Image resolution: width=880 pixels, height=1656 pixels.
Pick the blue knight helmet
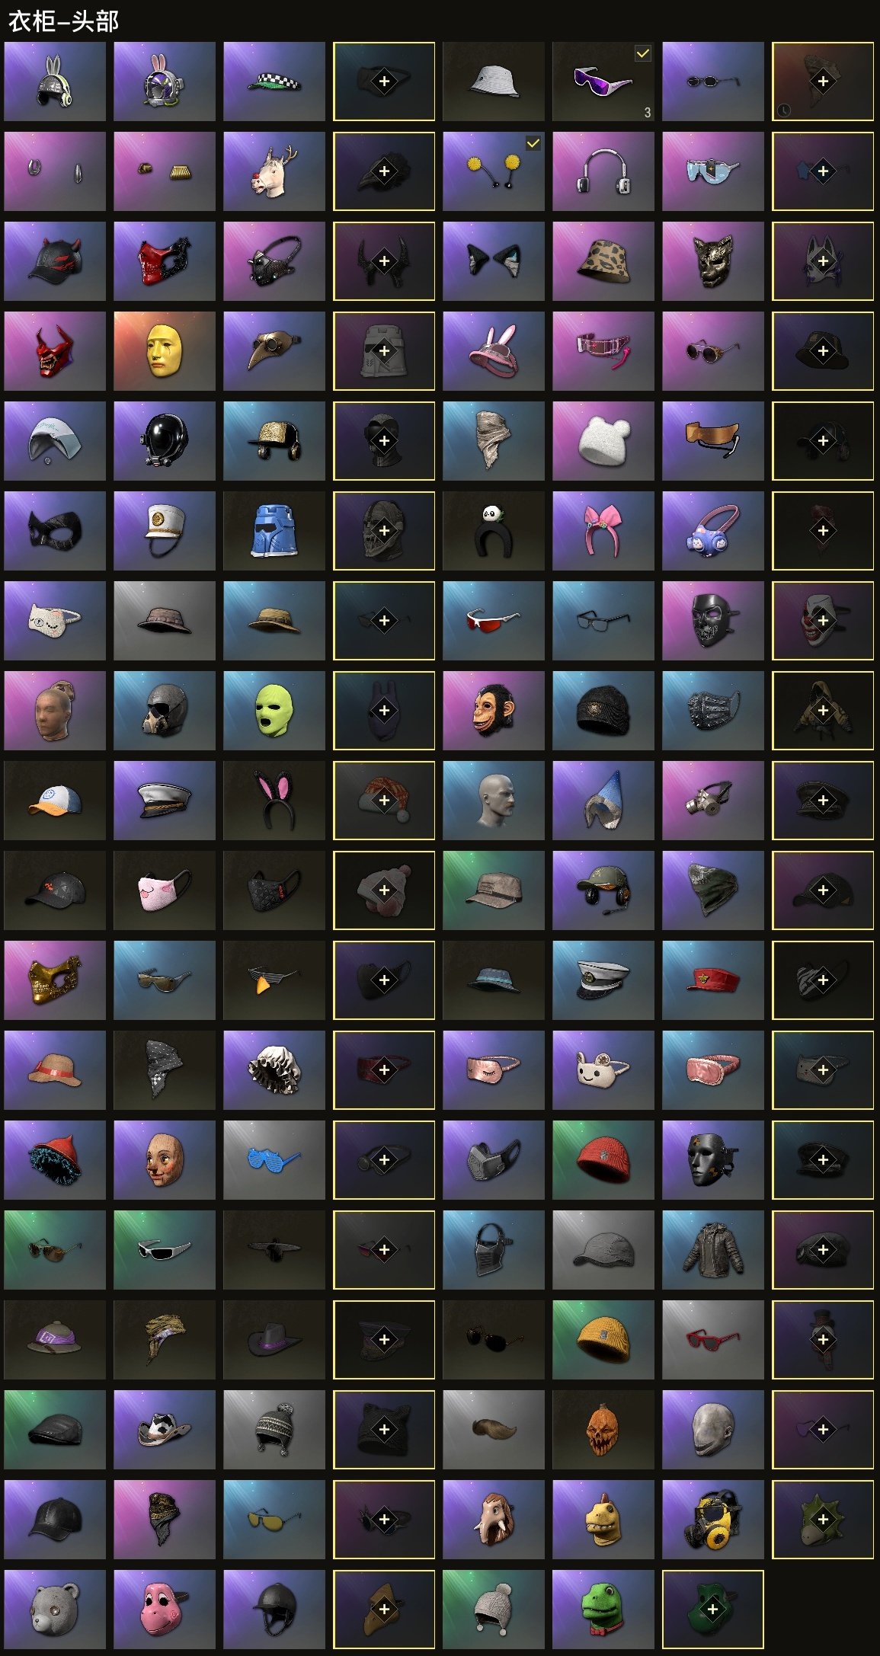tap(274, 531)
